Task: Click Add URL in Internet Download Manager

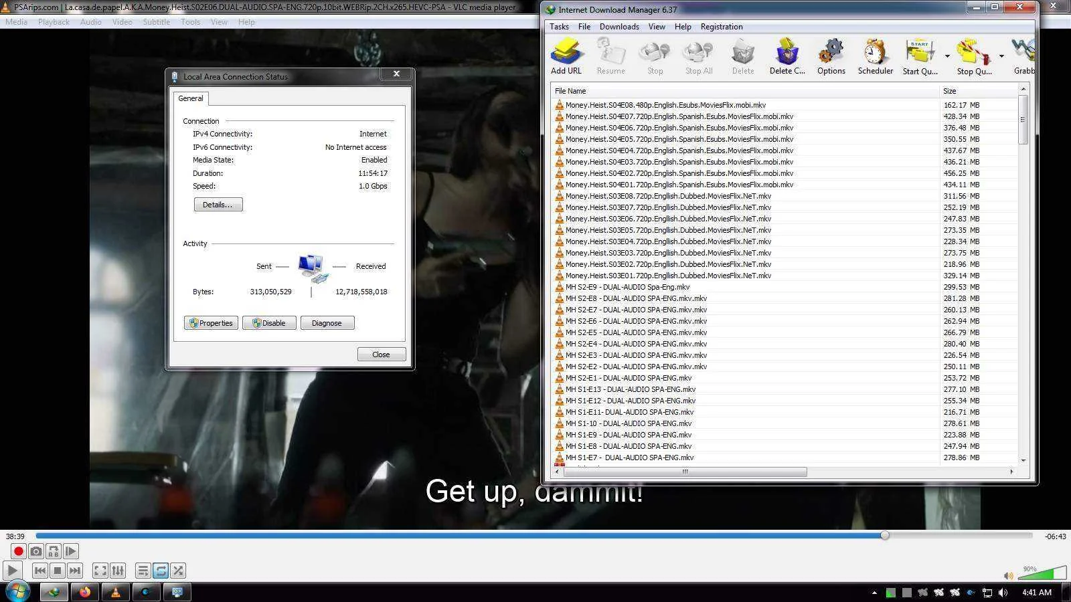Action: [566, 56]
